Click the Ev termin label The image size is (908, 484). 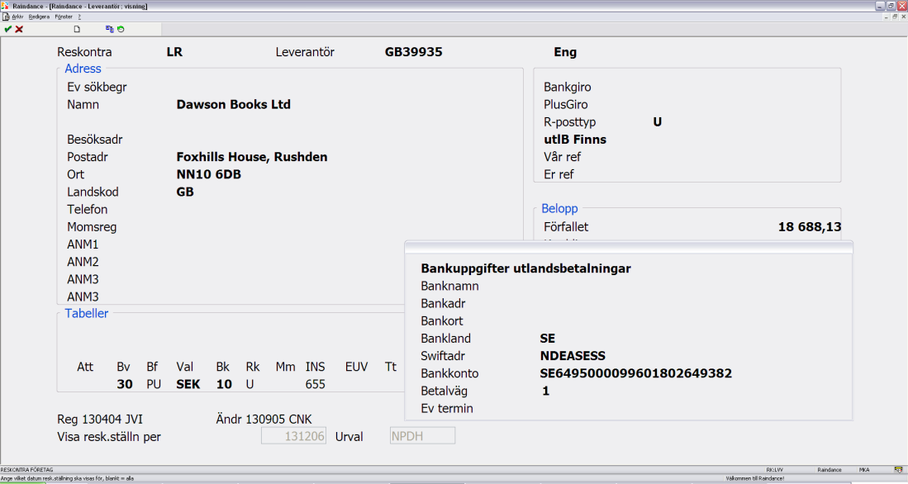[447, 408]
